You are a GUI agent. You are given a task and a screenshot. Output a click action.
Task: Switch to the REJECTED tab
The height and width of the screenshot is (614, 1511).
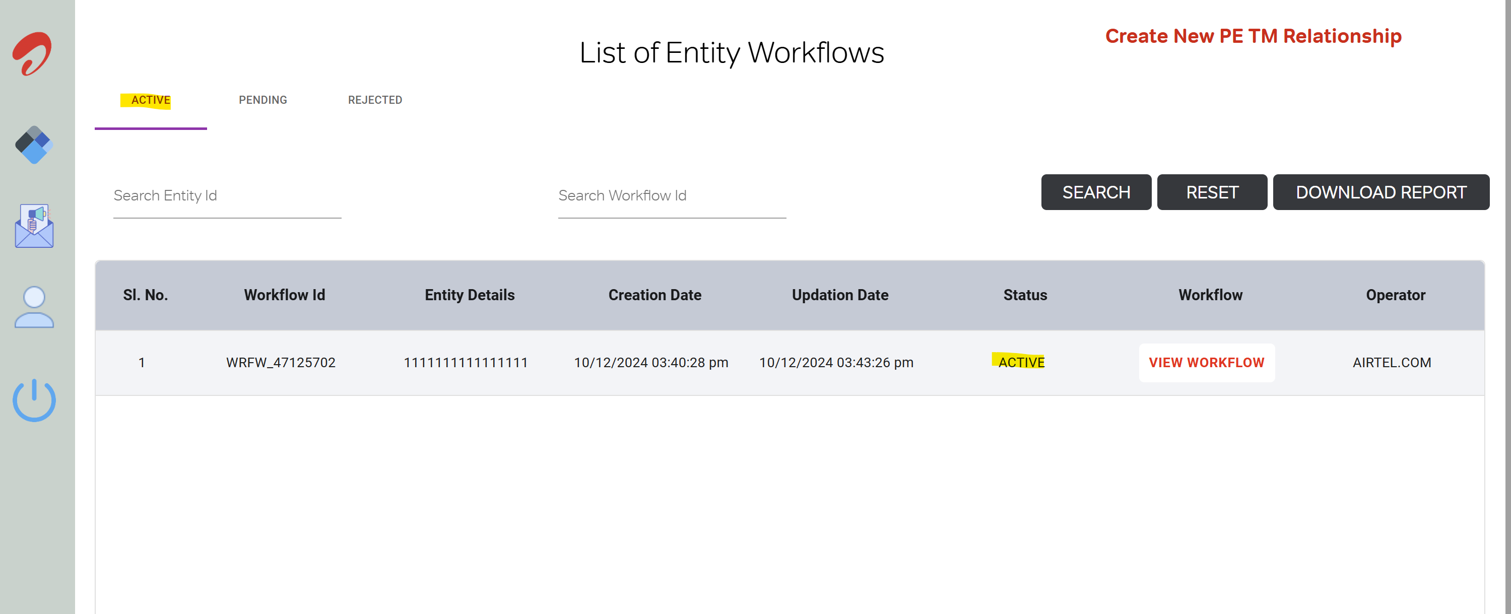point(375,100)
